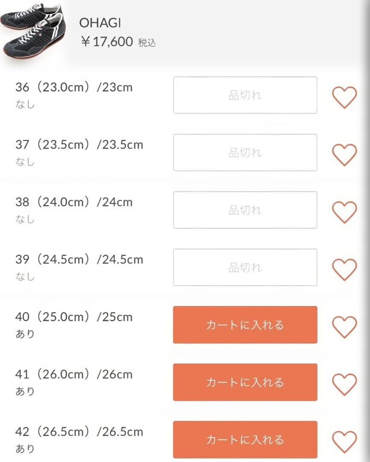Click the 36 (23.0cm) /23cm size label

(74, 87)
